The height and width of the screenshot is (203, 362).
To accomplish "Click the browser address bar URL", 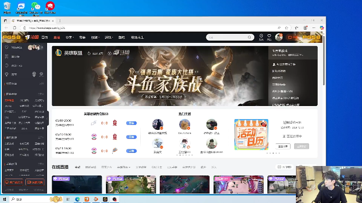I will pyautogui.click(x=47, y=28).
